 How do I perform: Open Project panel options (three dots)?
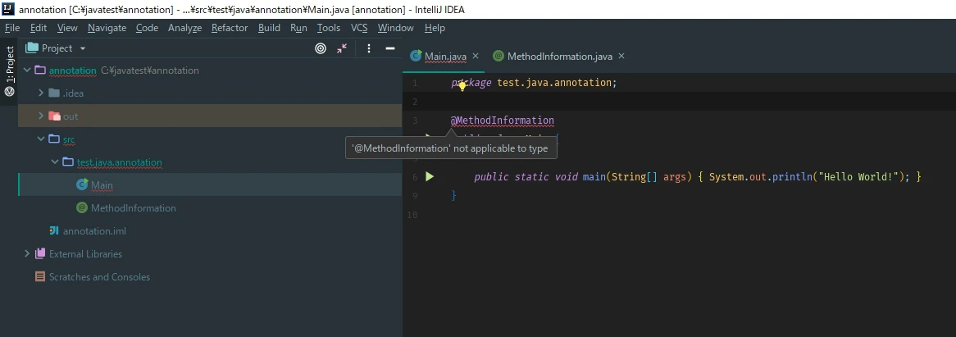(x=368, y=48)
